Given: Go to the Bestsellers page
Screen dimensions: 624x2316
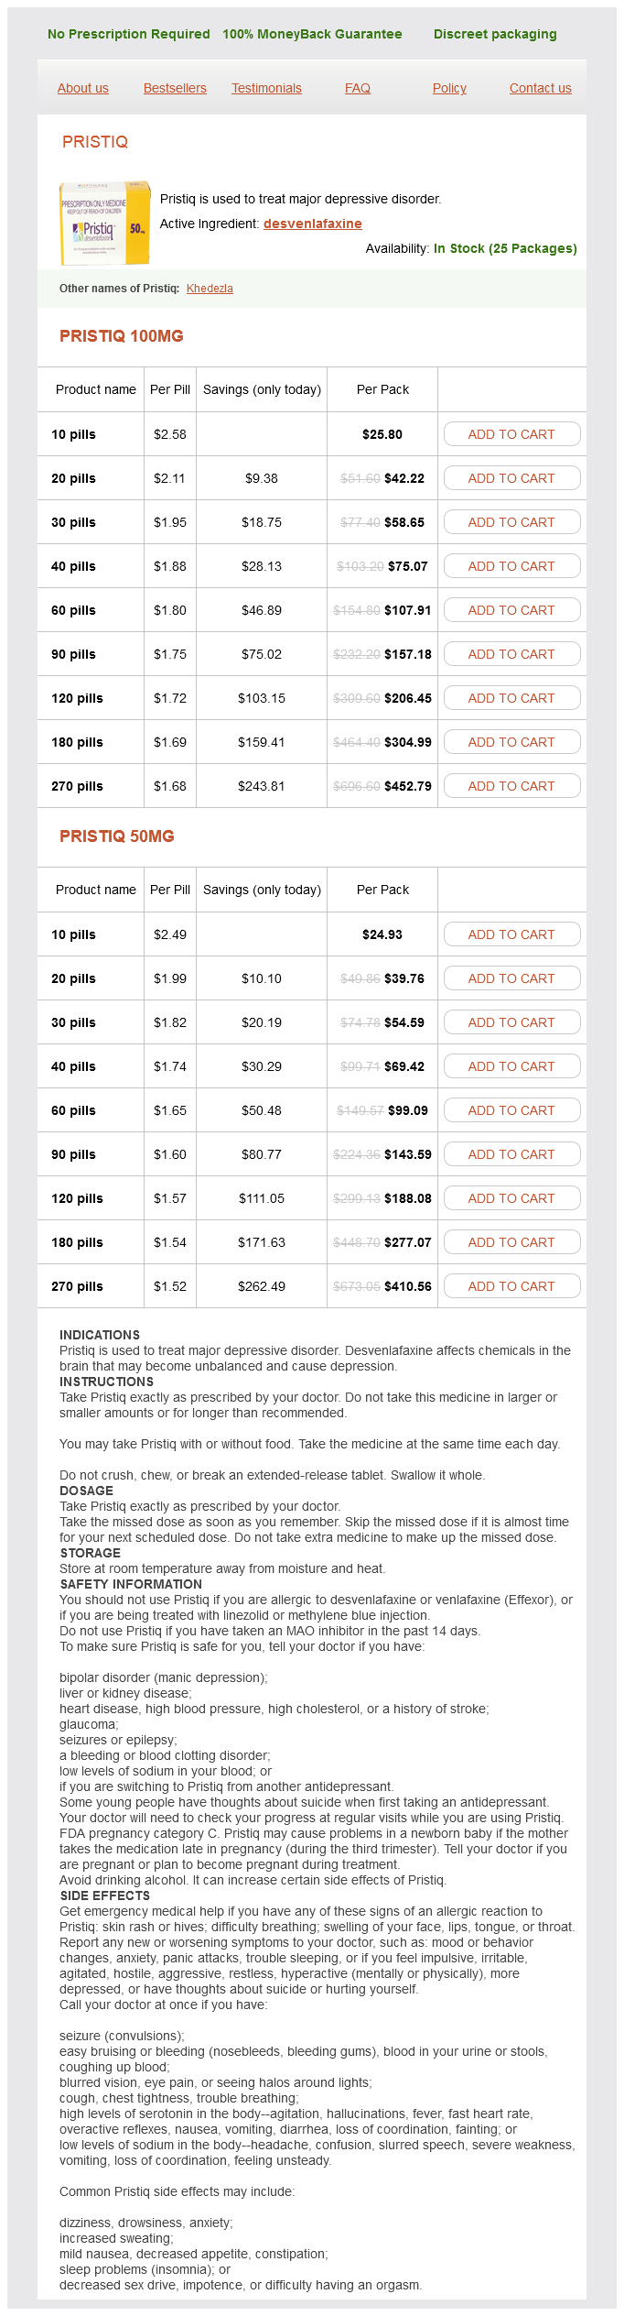Looking at the screenshot, I should coord(175,88).
